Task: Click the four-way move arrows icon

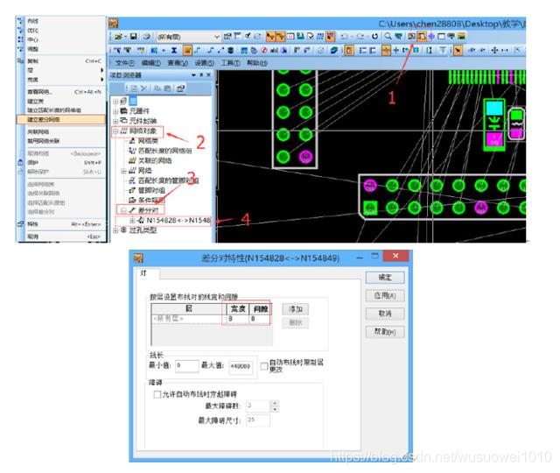Action: 494,51
